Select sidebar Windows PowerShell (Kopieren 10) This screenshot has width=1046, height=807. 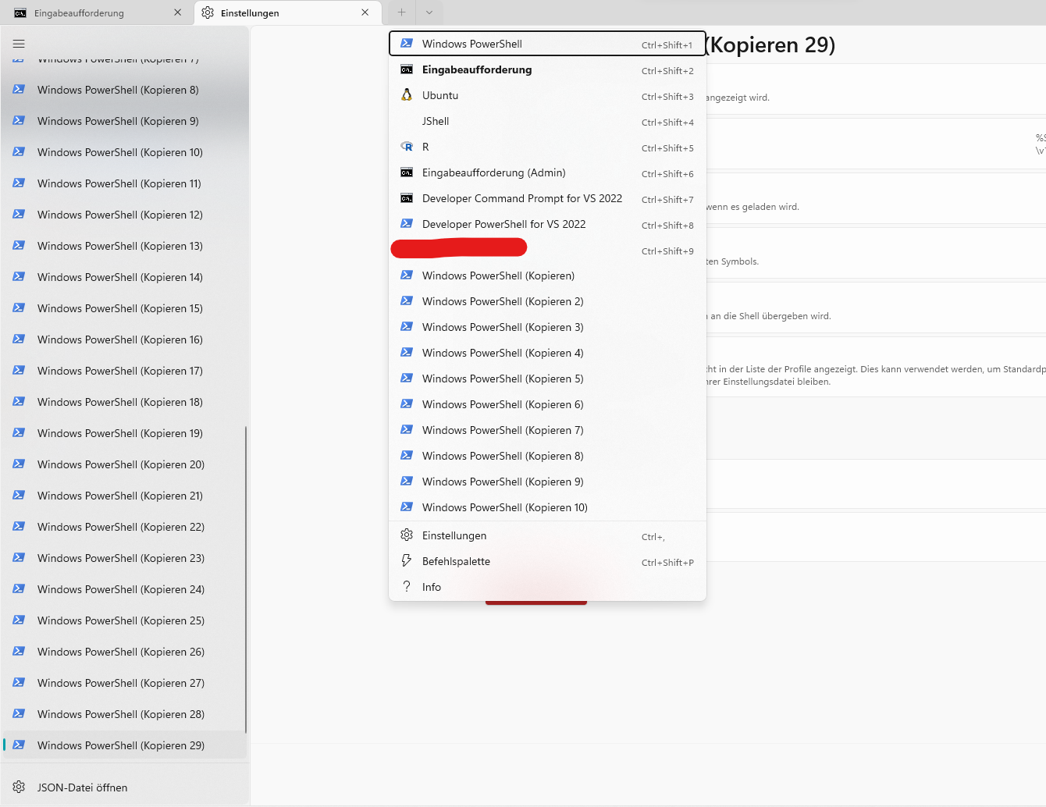coord(125,152)
